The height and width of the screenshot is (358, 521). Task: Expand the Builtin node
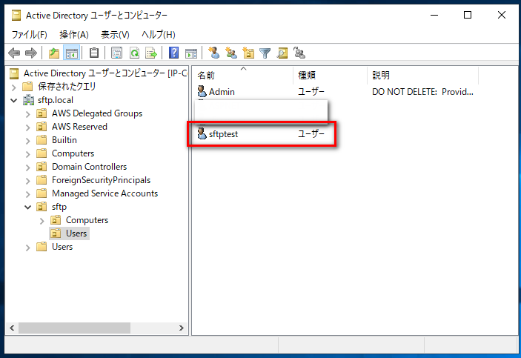(x=28, y=141)
